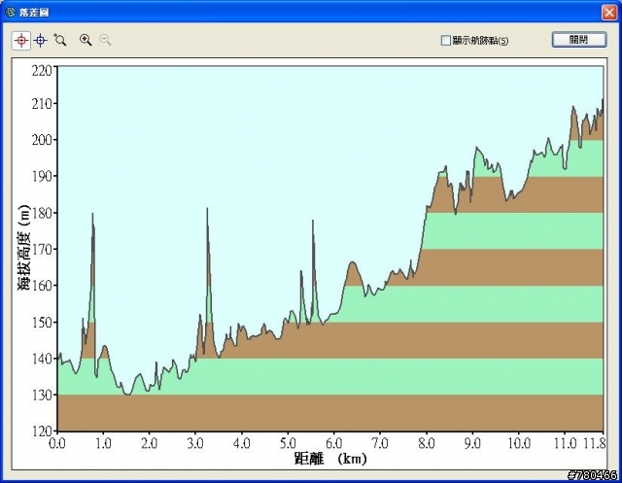
Task: Click the elevation peak near 3.2 km
Action: (207, 209)
